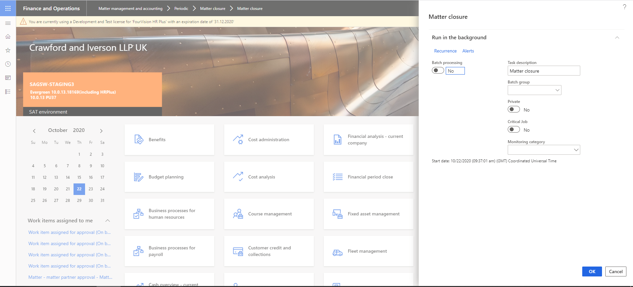Image resolution: width=633 pixels, height=287 pixels.
Task: Click Business processes for payroll icon
Action: pyautogui.click(x=138, y=251)
